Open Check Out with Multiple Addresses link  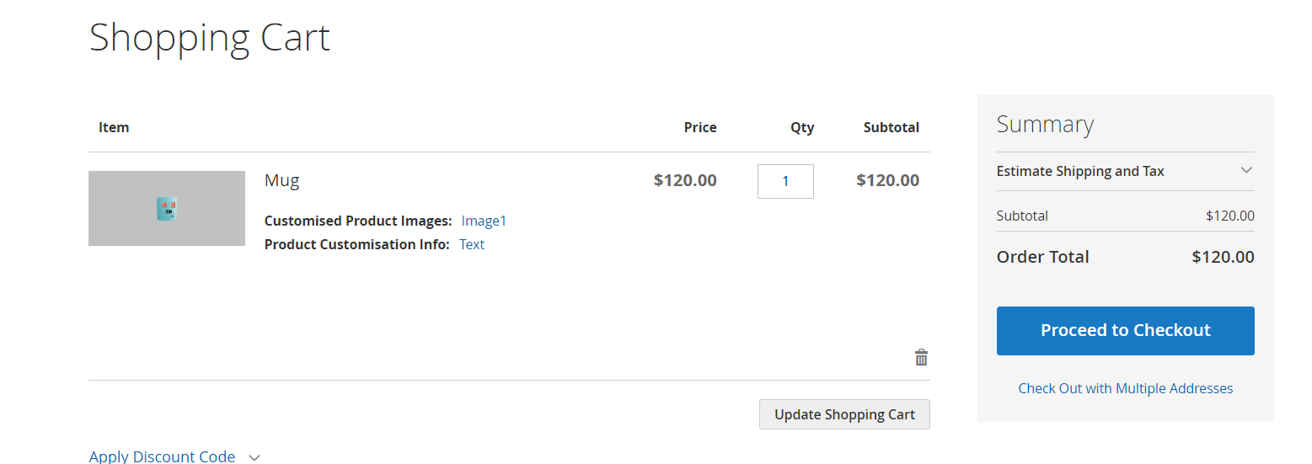[1125, 388]
